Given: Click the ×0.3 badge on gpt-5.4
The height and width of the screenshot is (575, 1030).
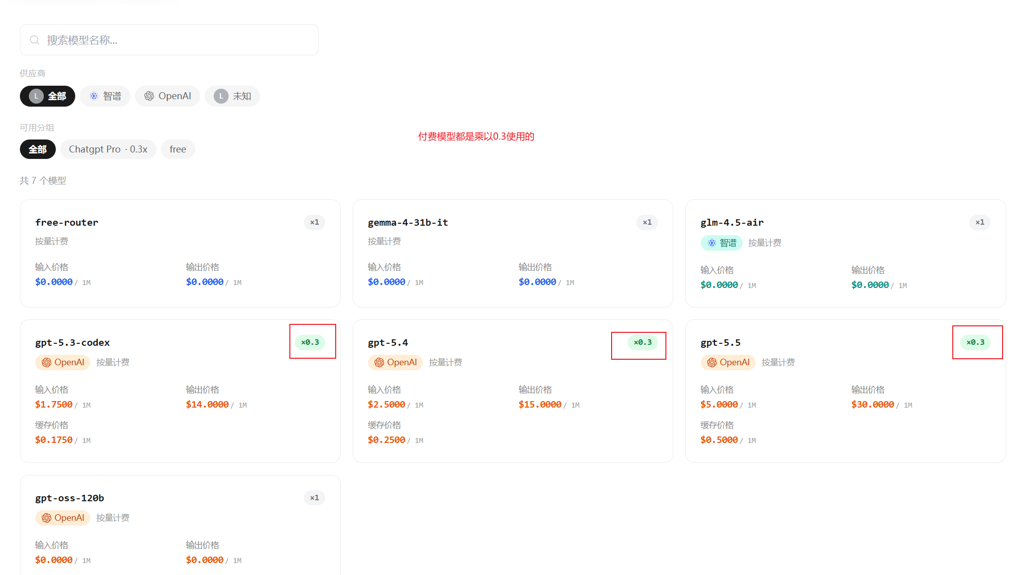Looking at the screenshot, I should click(x=643, y=342).
